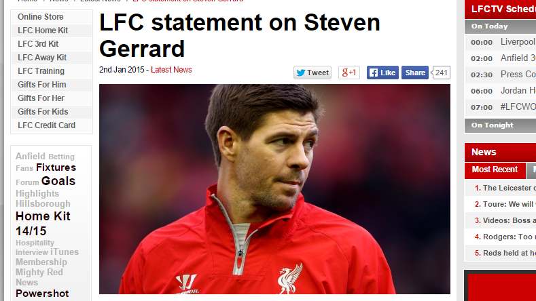Click the Steven Gerrard article photo

click(274, 189)
